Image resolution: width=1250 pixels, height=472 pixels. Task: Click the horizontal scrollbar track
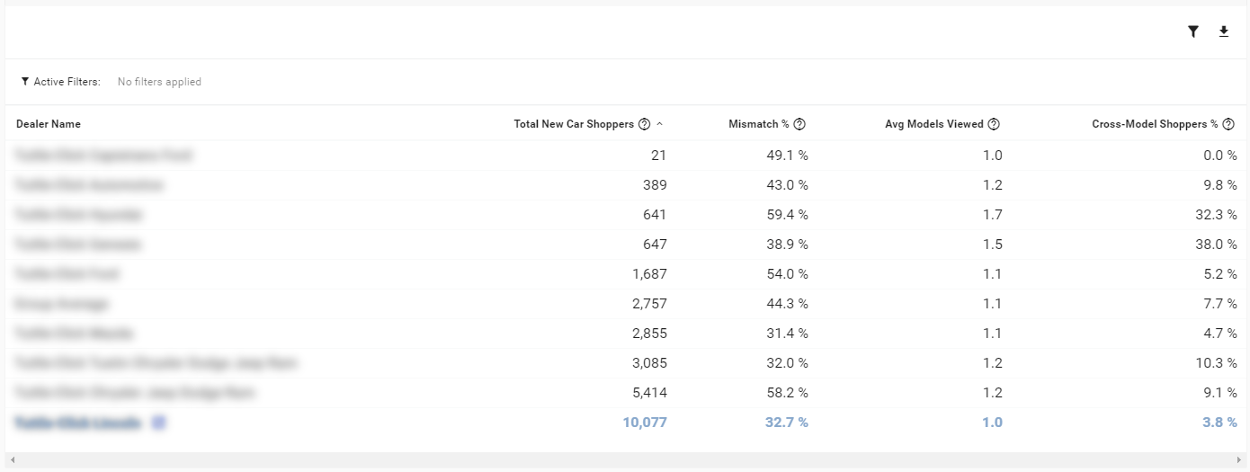tap(625, 459)
